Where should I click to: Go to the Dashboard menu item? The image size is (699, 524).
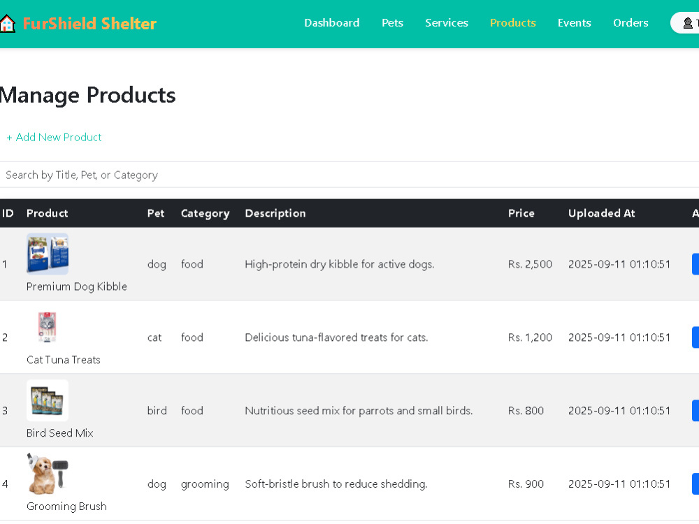tap(331, 23)
